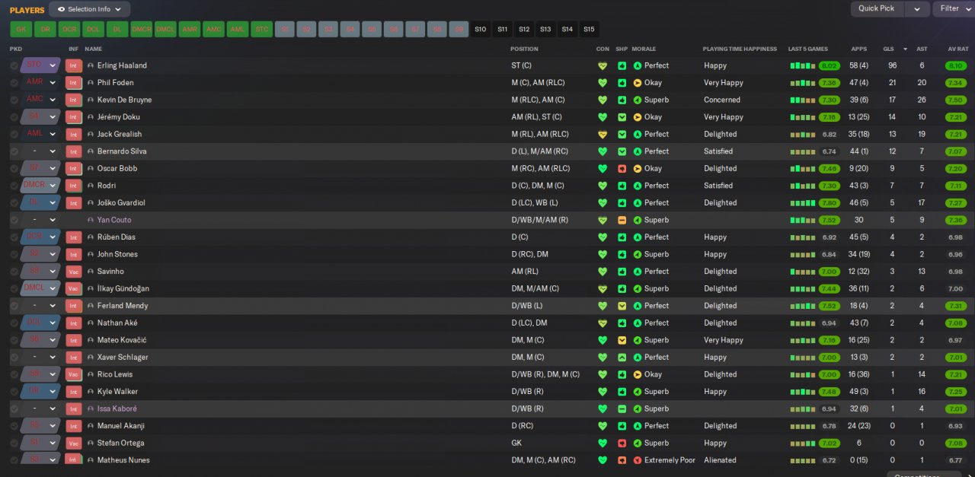Select the AMC position slot

pos(214,30)
